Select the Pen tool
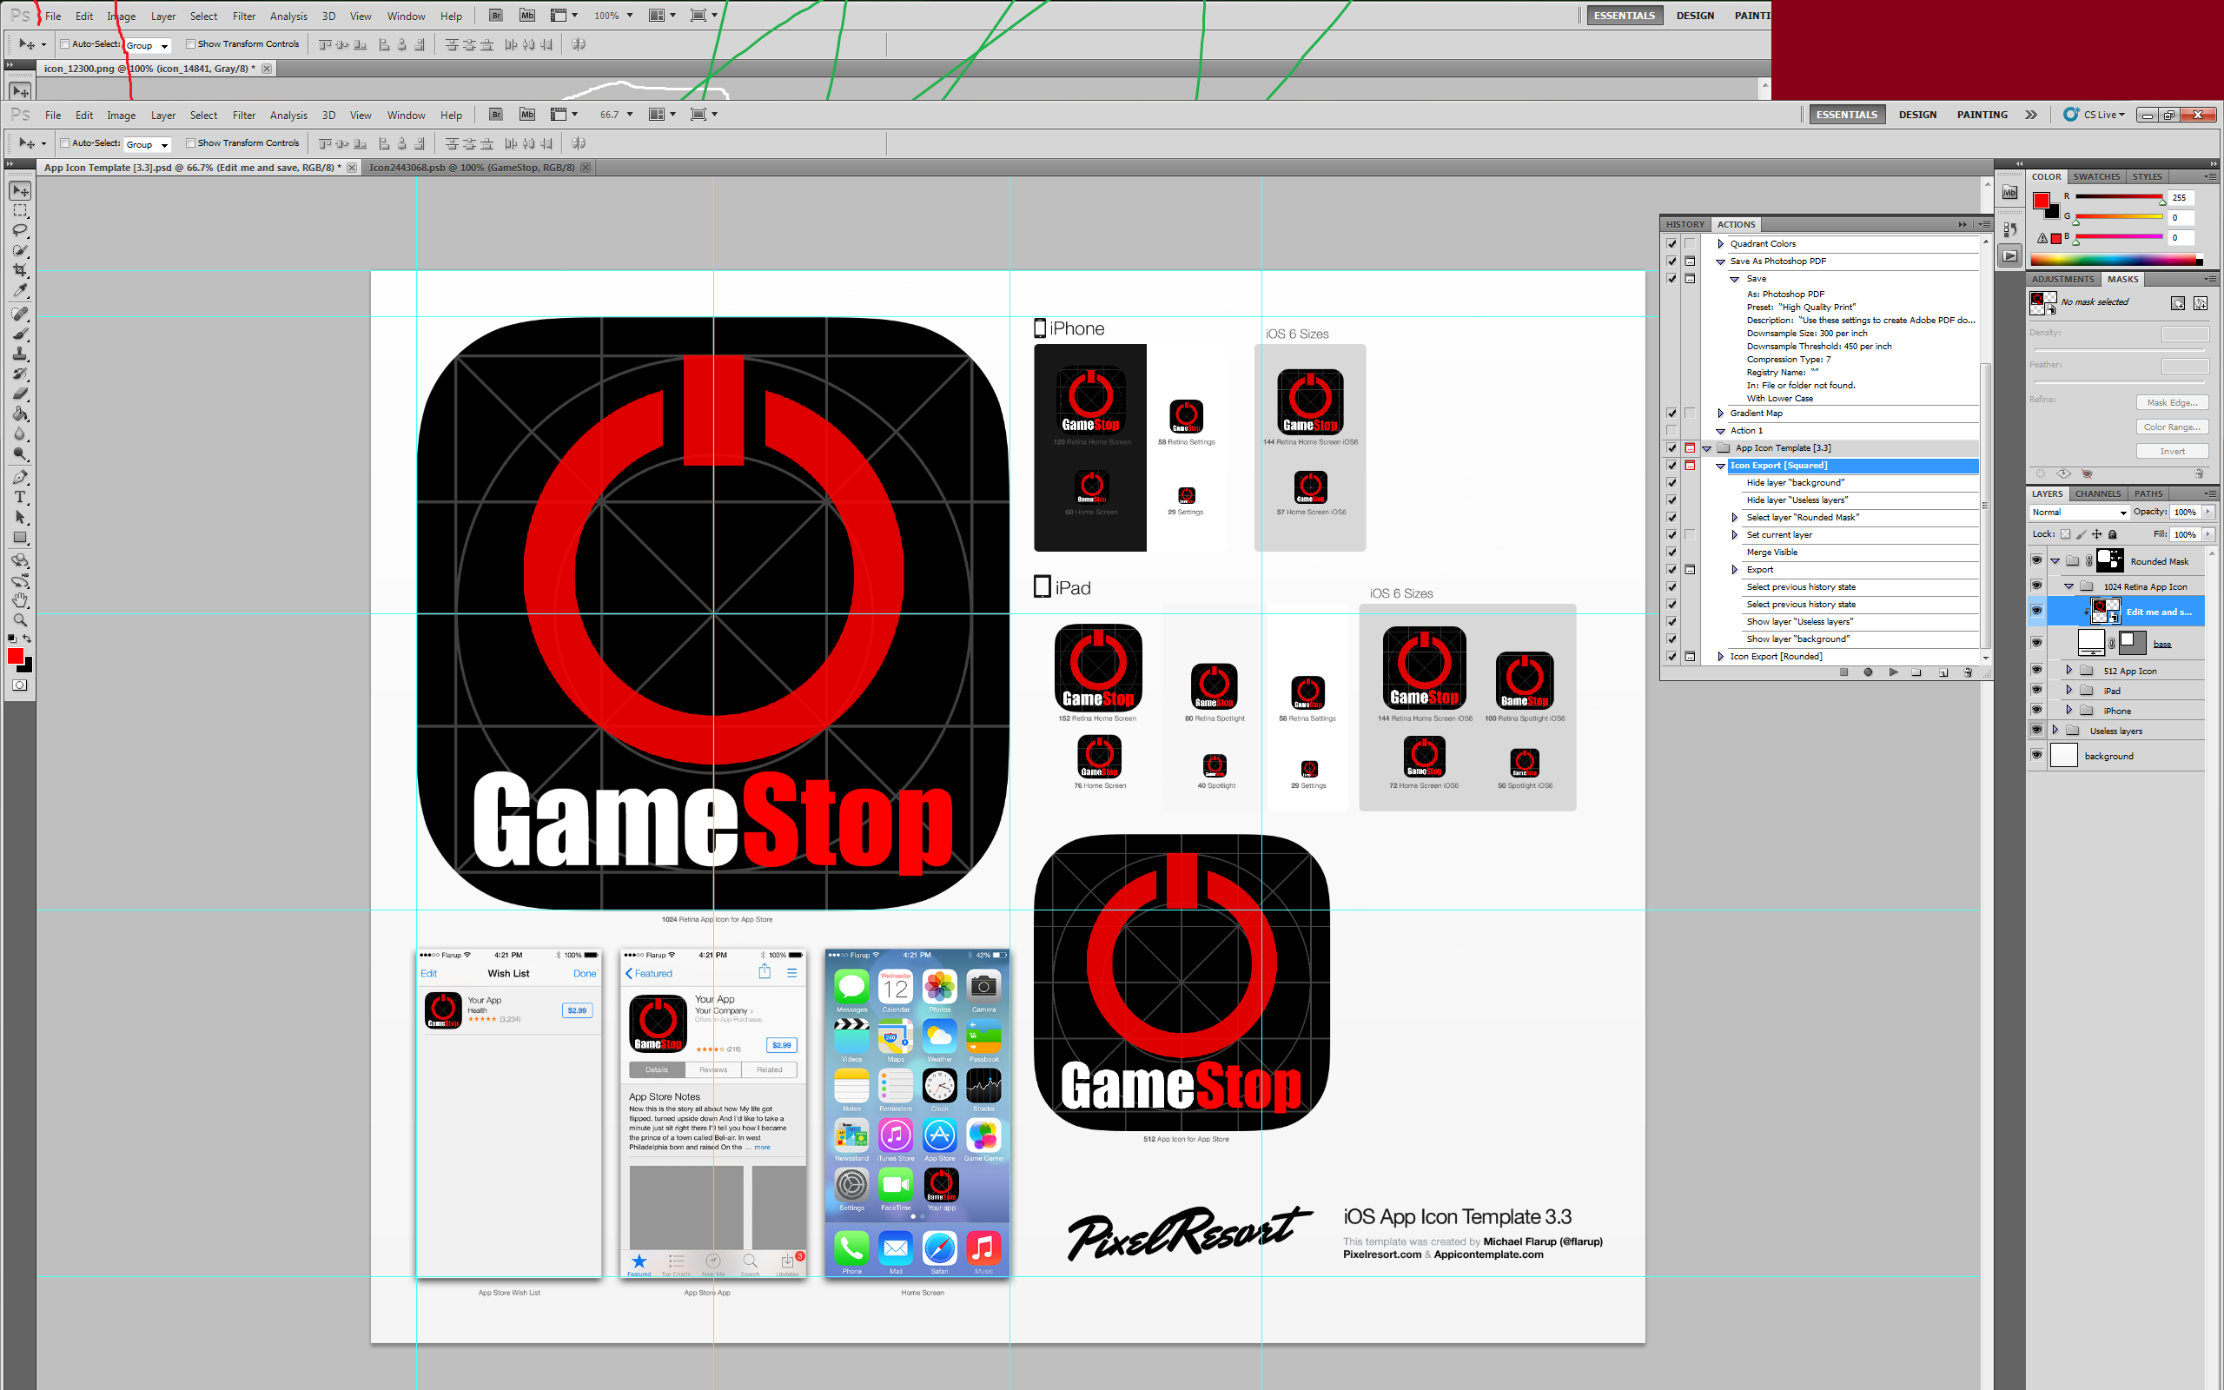Image resolution: width=2224 pixels, height=1390 pixels. pyautogui.click(x=20, y=477)
